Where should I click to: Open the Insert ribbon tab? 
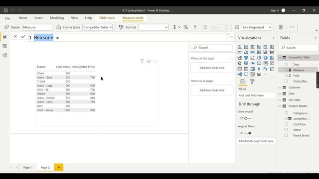[39, 18]
